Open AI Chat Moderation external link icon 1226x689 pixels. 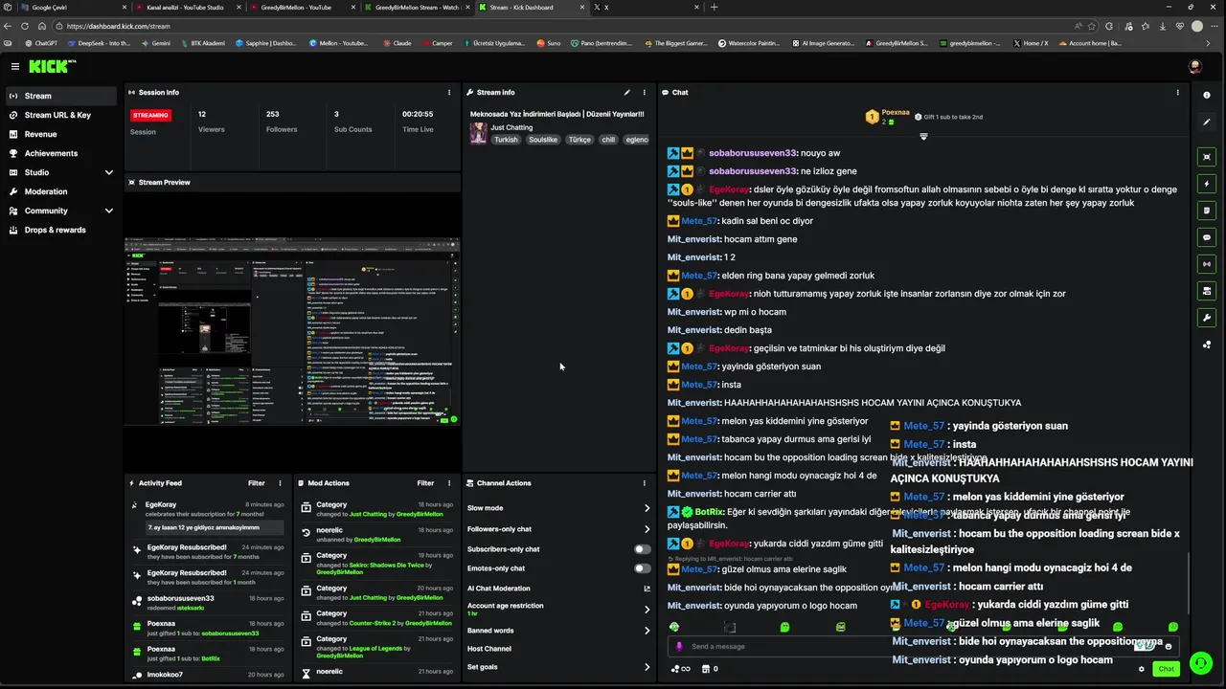click(x=647, y=589)
